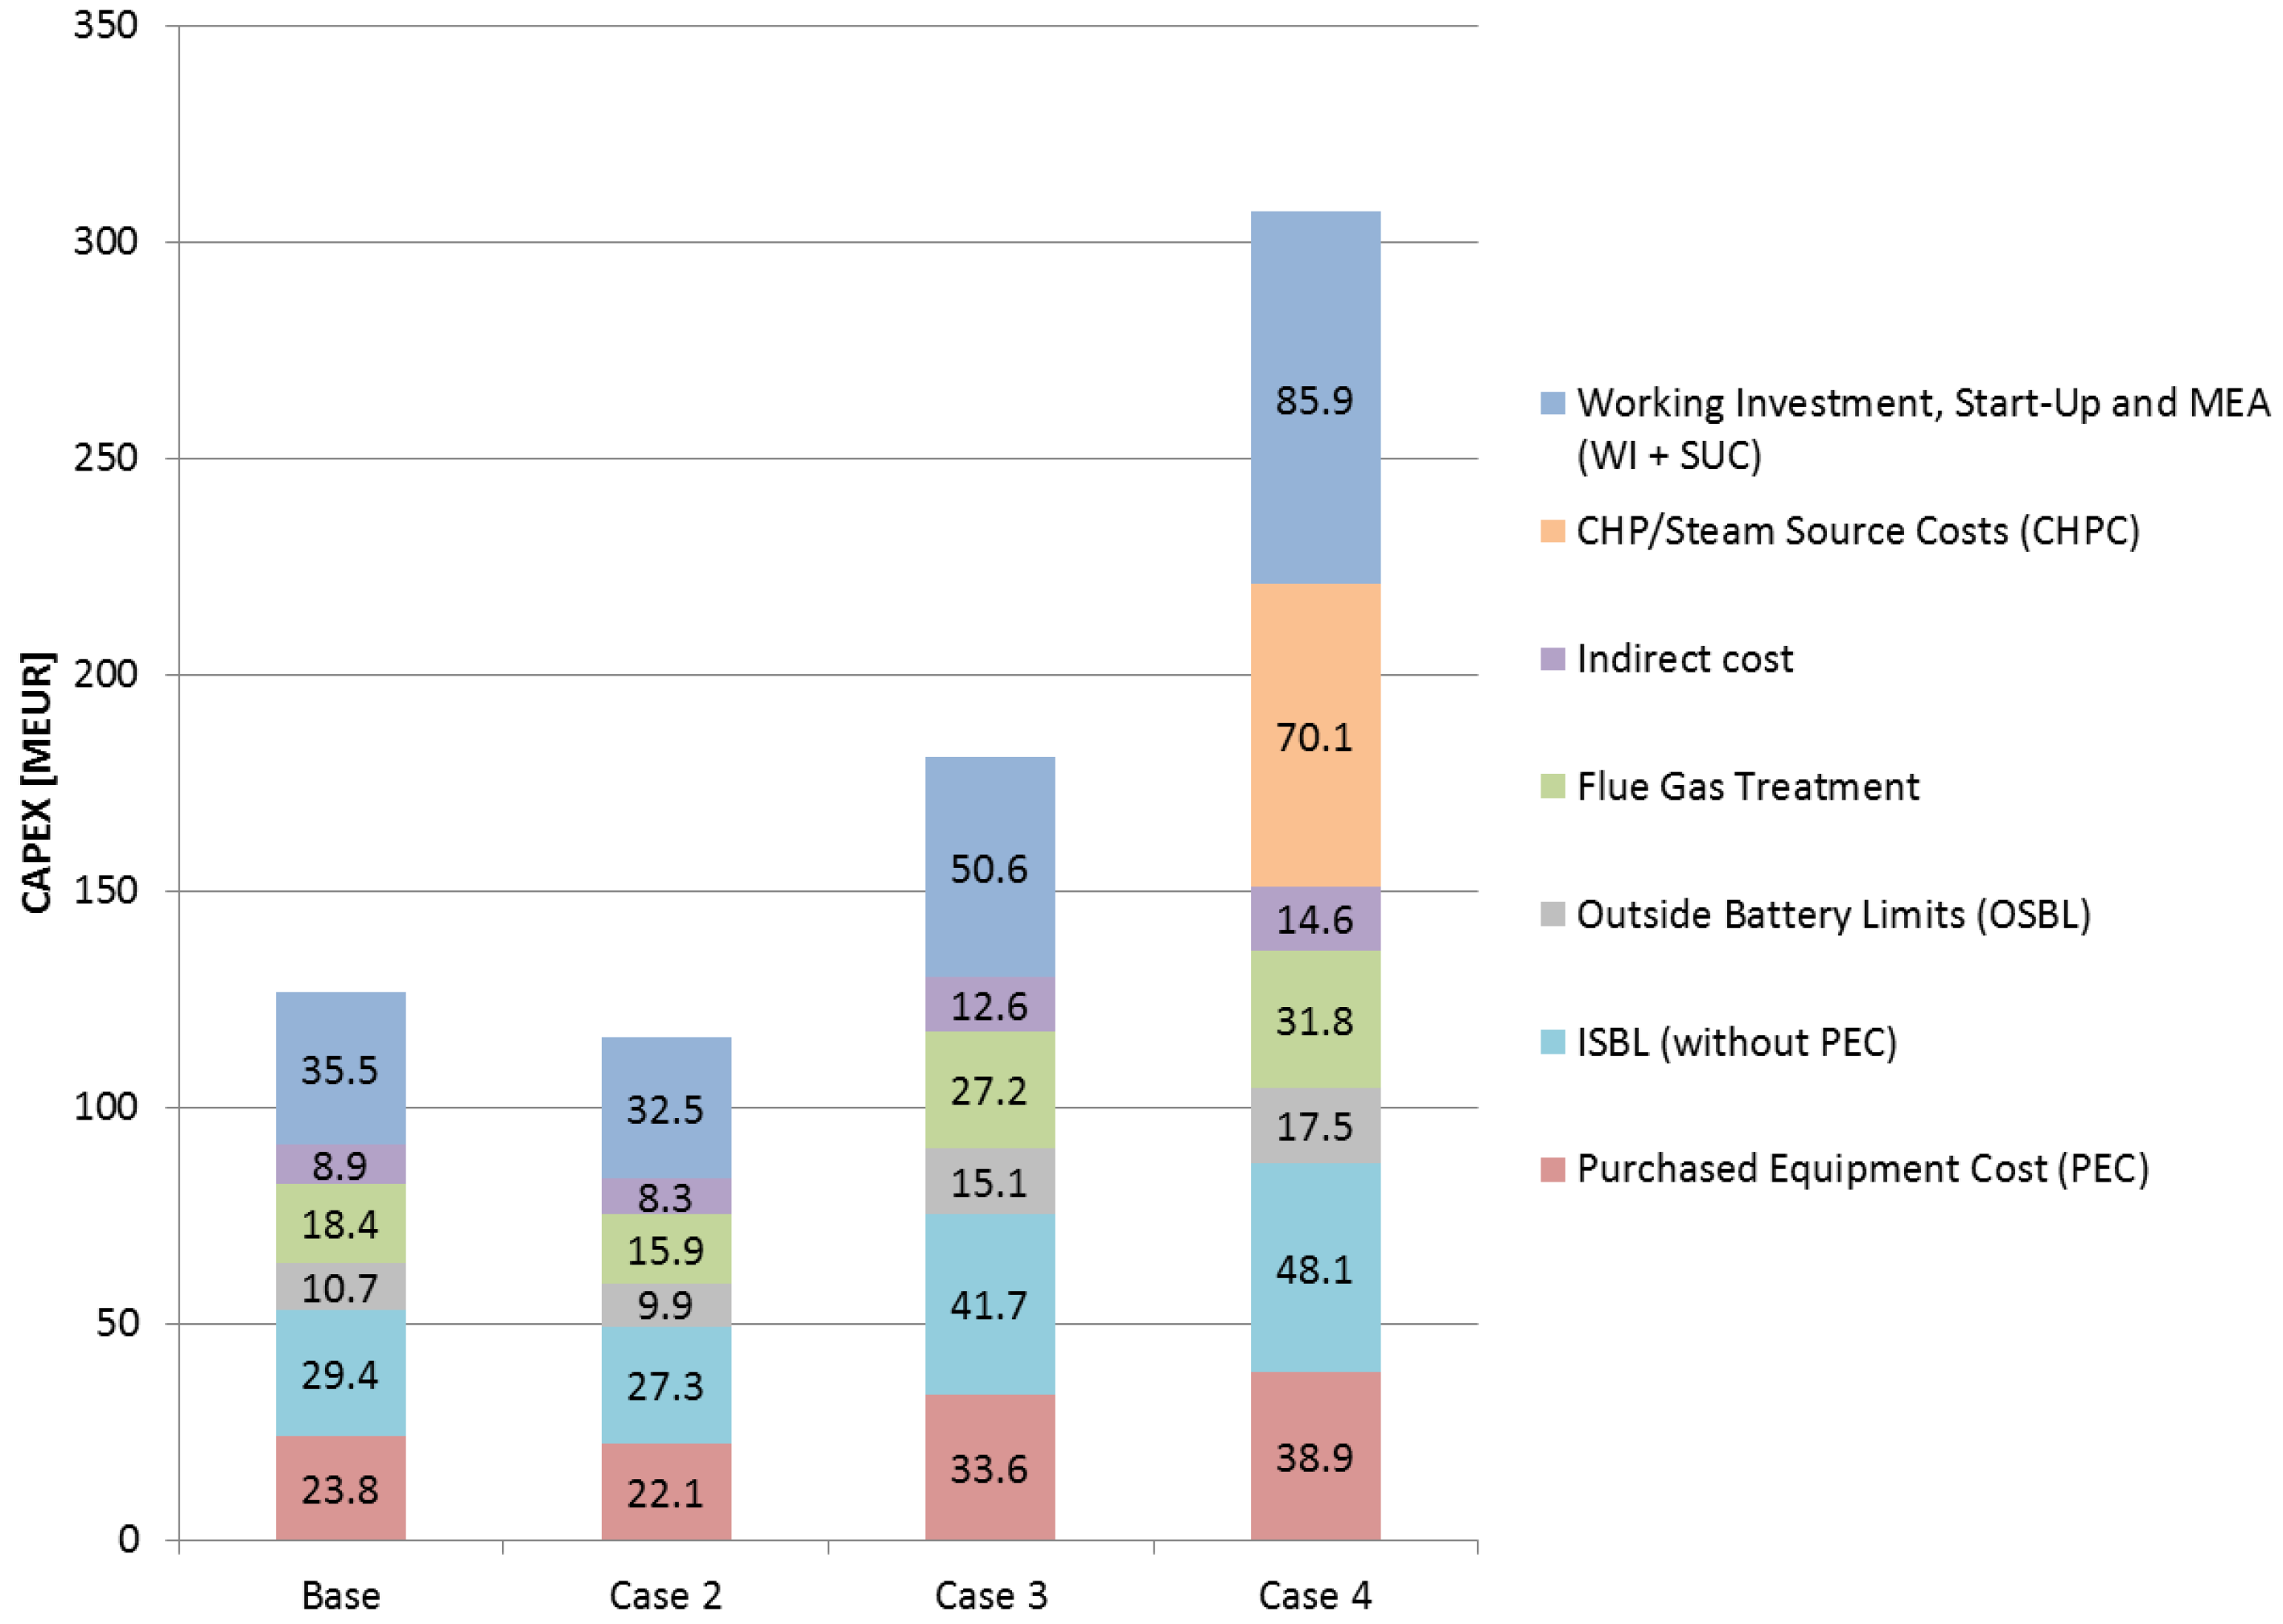Click the 23.8 PEC segment of Base bar

340,1490
